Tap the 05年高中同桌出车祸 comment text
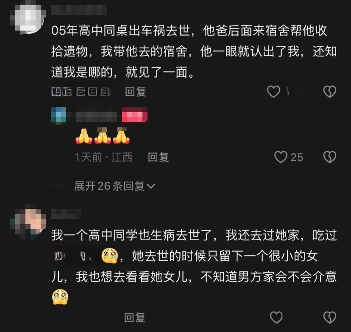The height and width of the screenshot is (332, 351). (194, 51)
